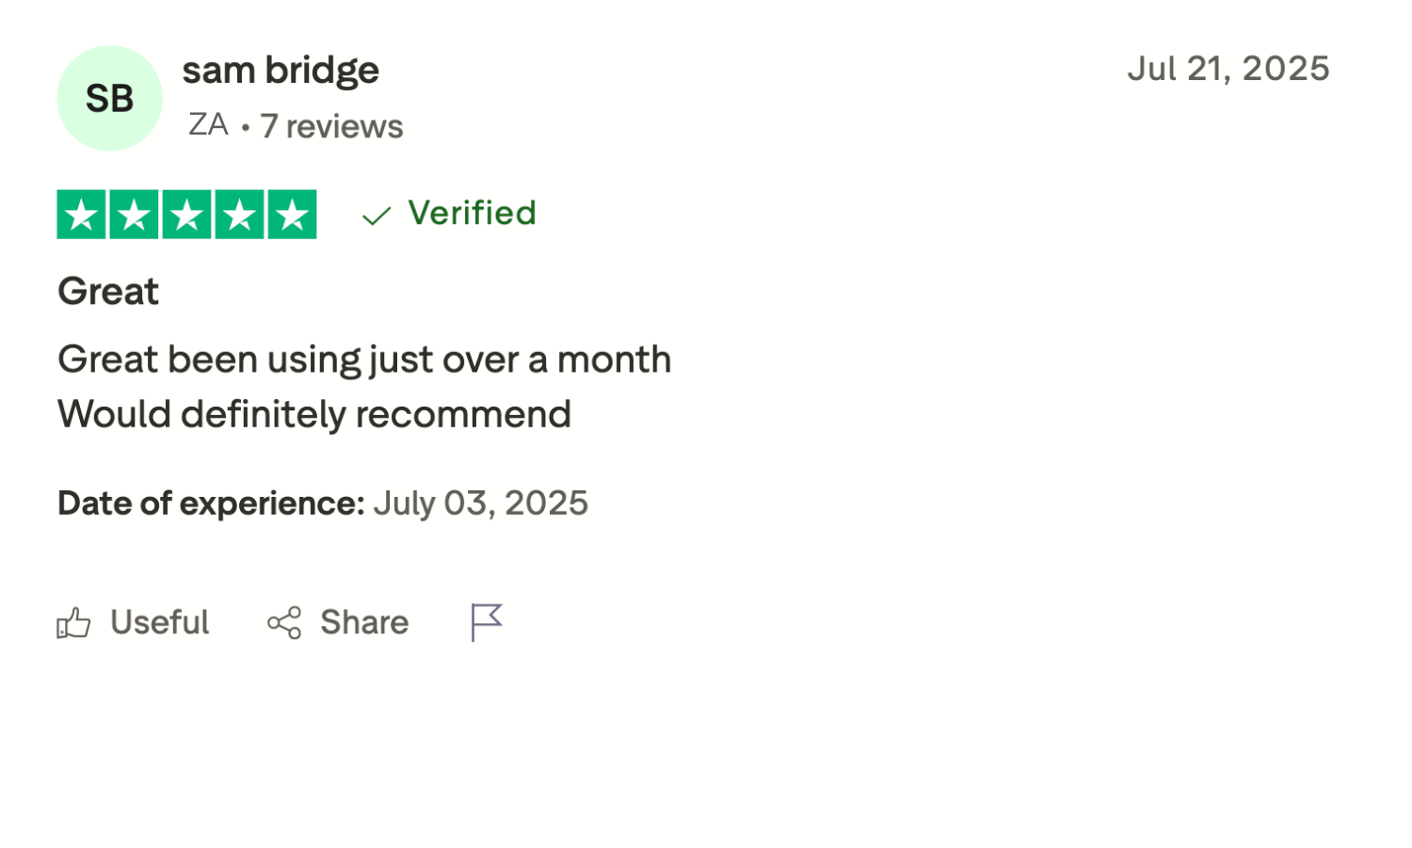The image size is (1412, 848).
Task: Click the second green star
Action: click(x=134, y=215)
